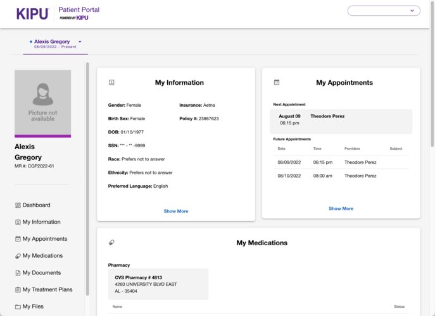Expand the Alexis Gregory episode dropdown arrow
The height and width of the screenshot is (316, 435).
click(x=80, y=42)
